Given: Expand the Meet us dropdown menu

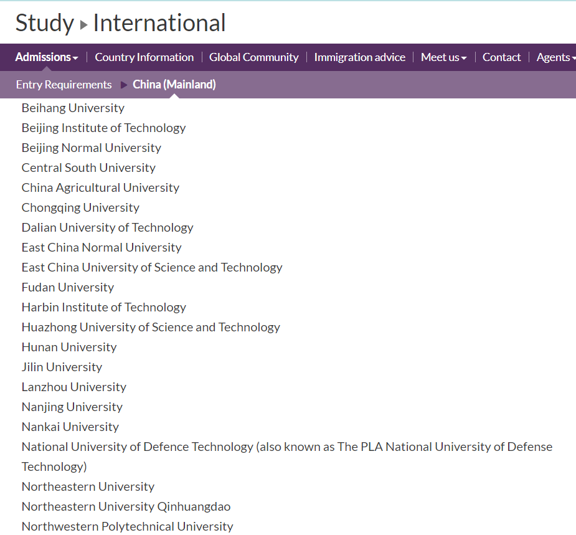Looking at the screenshot, I should [444, 57].
